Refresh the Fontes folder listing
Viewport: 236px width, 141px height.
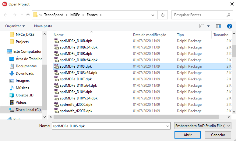[163, 15]
